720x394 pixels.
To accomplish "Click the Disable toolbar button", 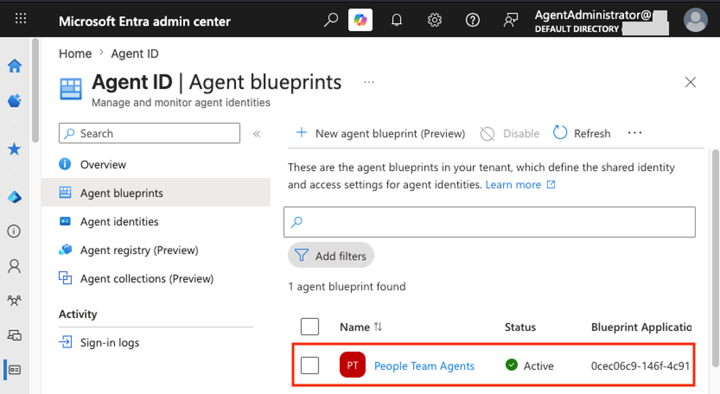I will point(509,133).
